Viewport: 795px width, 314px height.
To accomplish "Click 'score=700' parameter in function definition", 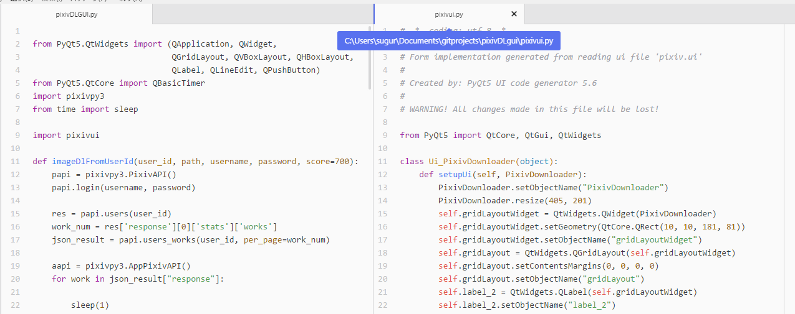I will click(x=327, y=161).
